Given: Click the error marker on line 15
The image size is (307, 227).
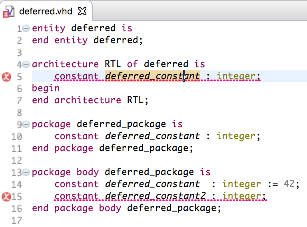Looking at the screenshot, I should coord(6,197).
